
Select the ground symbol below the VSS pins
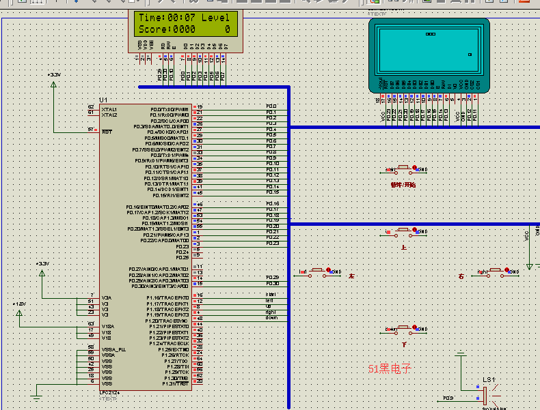(36, 397)
